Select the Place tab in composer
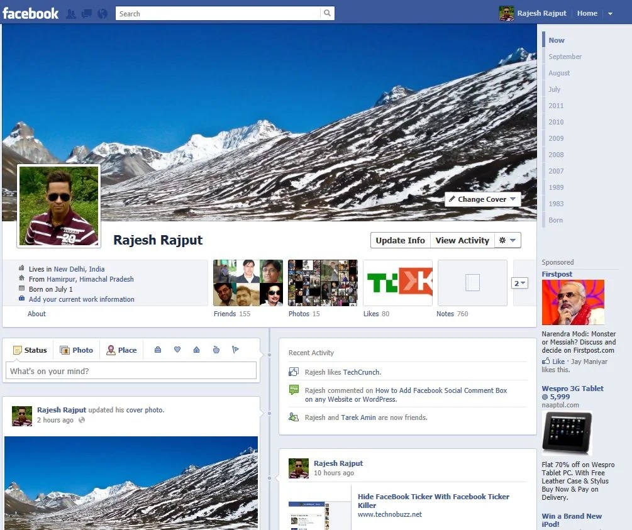632x530 pixels. click(121, 350)
